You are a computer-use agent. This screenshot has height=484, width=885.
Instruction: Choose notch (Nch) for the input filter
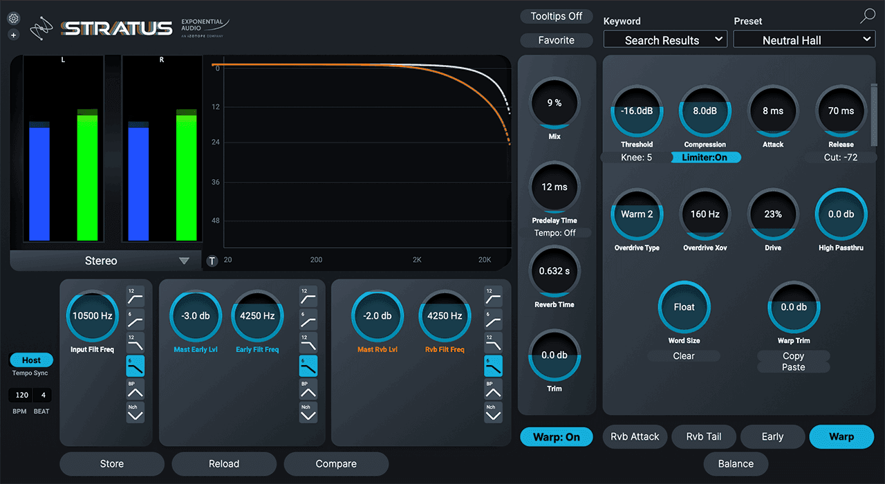click(x=136, y=413)
